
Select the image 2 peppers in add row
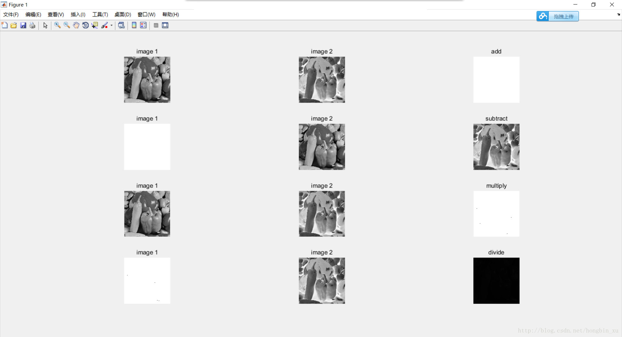click(322, 80)
